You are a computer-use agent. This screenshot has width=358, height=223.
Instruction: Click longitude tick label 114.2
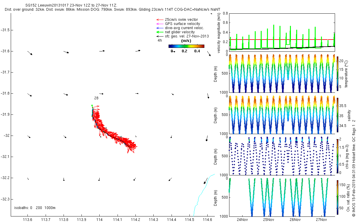[x=135, y=220]
